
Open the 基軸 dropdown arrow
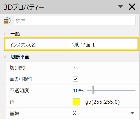click(132, 113)
